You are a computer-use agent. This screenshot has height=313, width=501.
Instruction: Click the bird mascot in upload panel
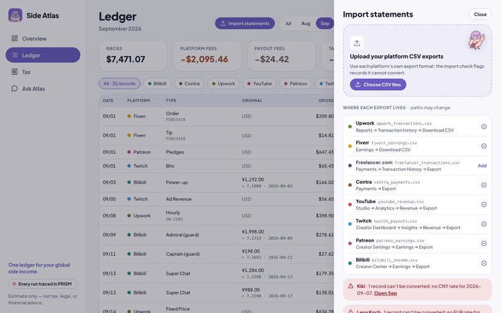point(476,40)
